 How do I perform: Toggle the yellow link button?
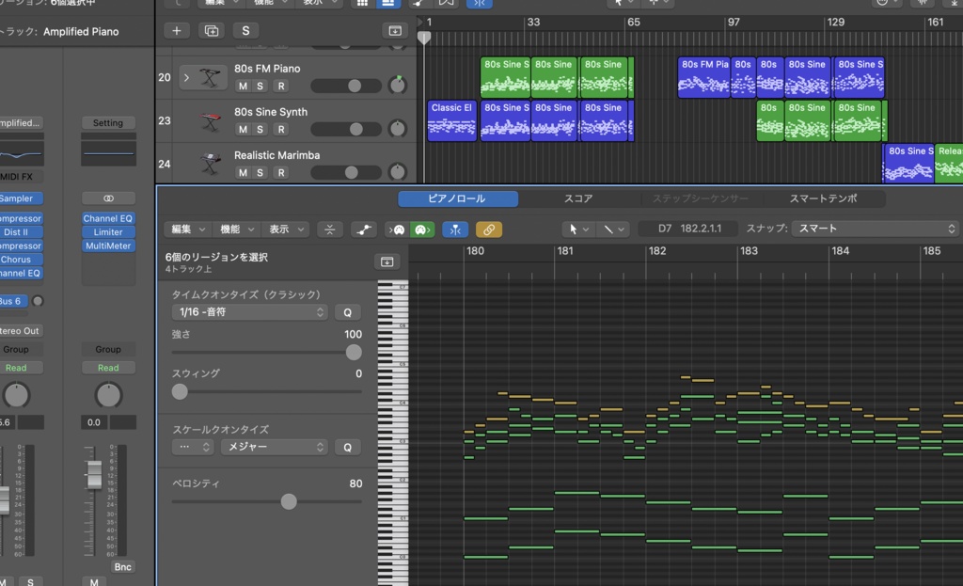[x=489, y=230]
